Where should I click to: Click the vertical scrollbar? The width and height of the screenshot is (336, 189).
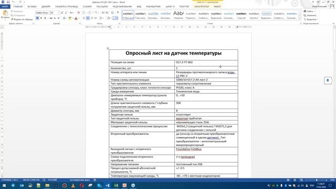tap(334, 102)
